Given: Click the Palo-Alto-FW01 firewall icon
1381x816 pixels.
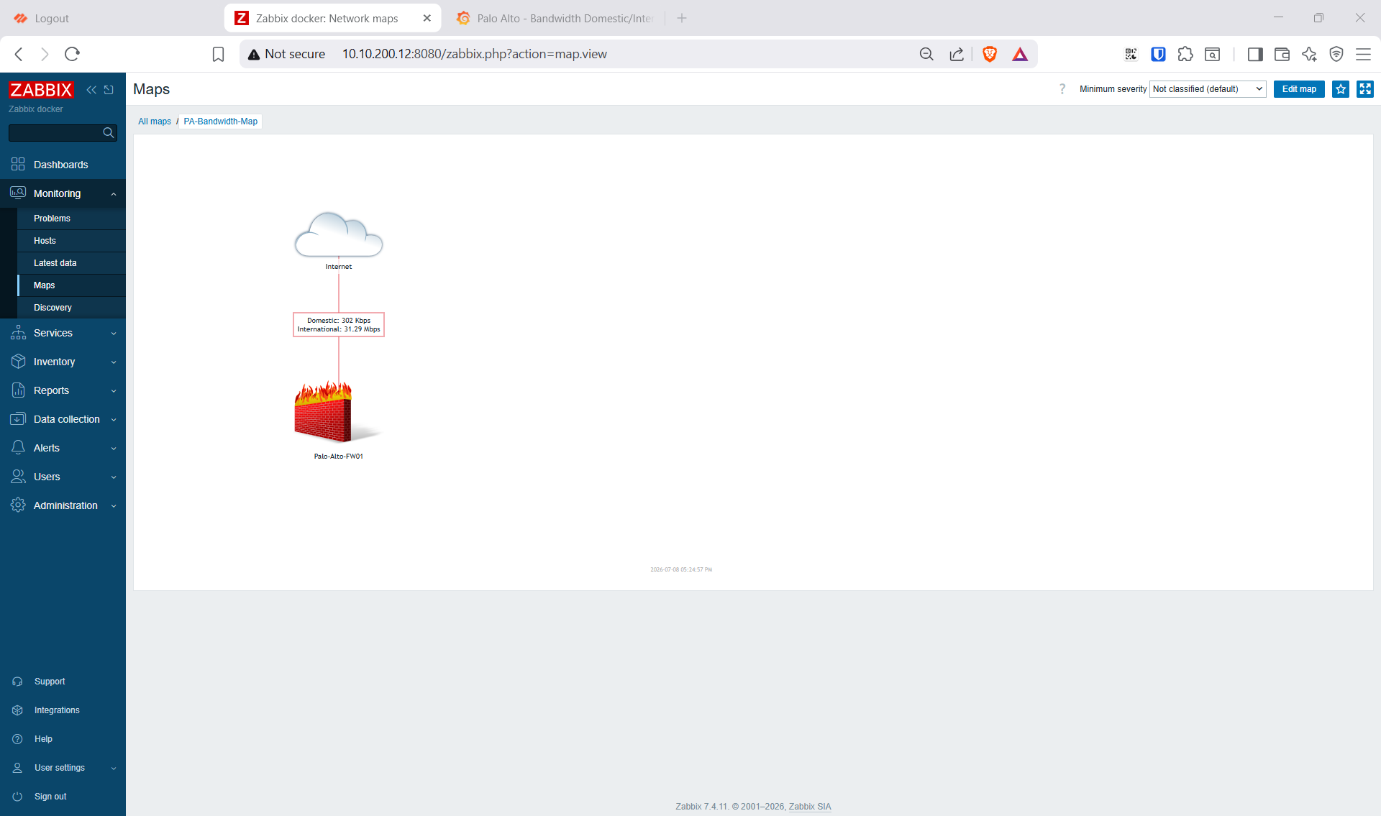Looking at the screenshot, I should [338, 411].
